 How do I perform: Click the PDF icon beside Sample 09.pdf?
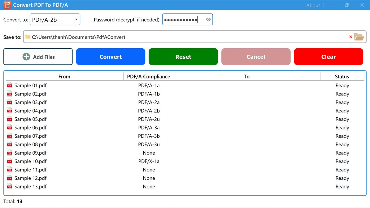coord(9,152)
